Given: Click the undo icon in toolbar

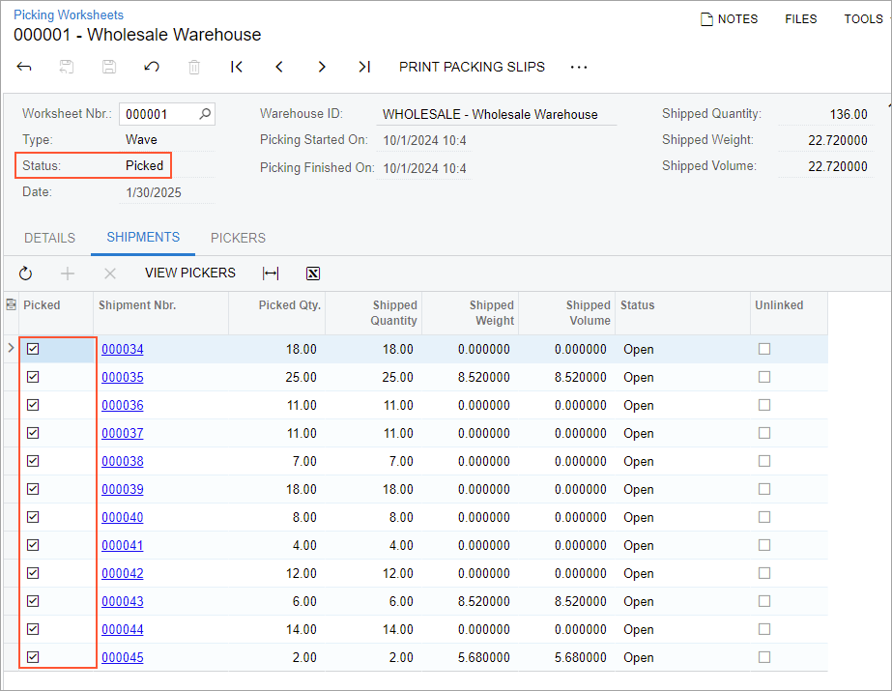Looking at the screenshot, I should (152, 67).
